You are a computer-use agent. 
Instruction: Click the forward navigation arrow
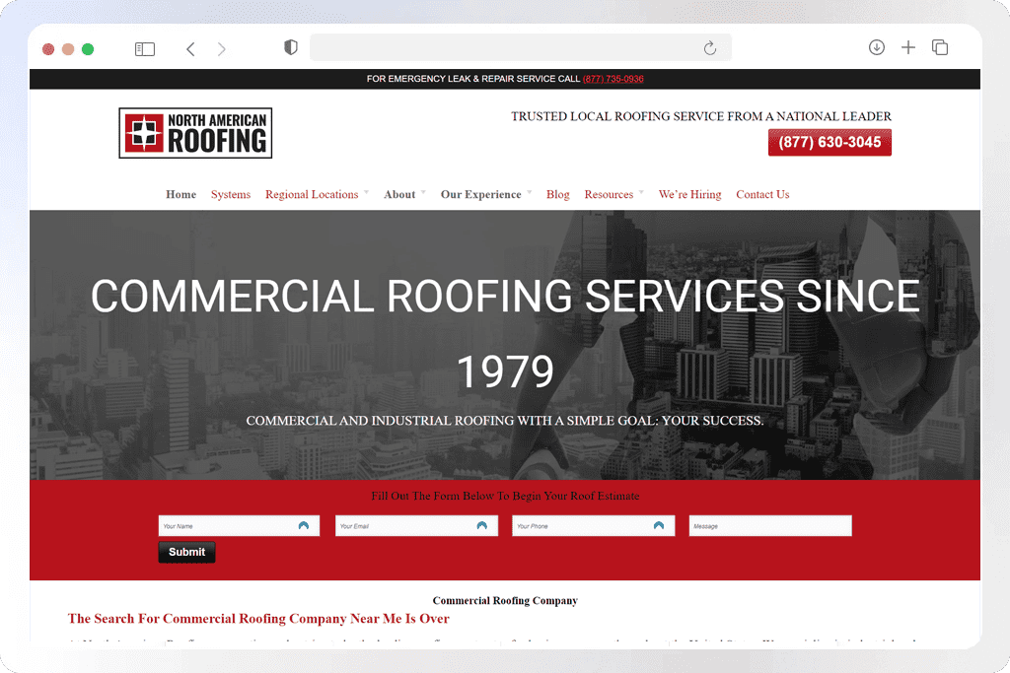(x=221, y=47)
